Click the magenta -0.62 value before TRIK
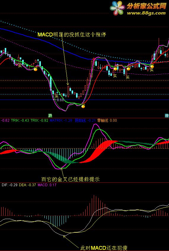Viewport: 169px width, 251px height. [5, 120]
